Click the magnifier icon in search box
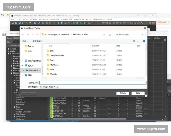This screenshot has width=171, height=136. pyautogui.click(x=142, y=35)
